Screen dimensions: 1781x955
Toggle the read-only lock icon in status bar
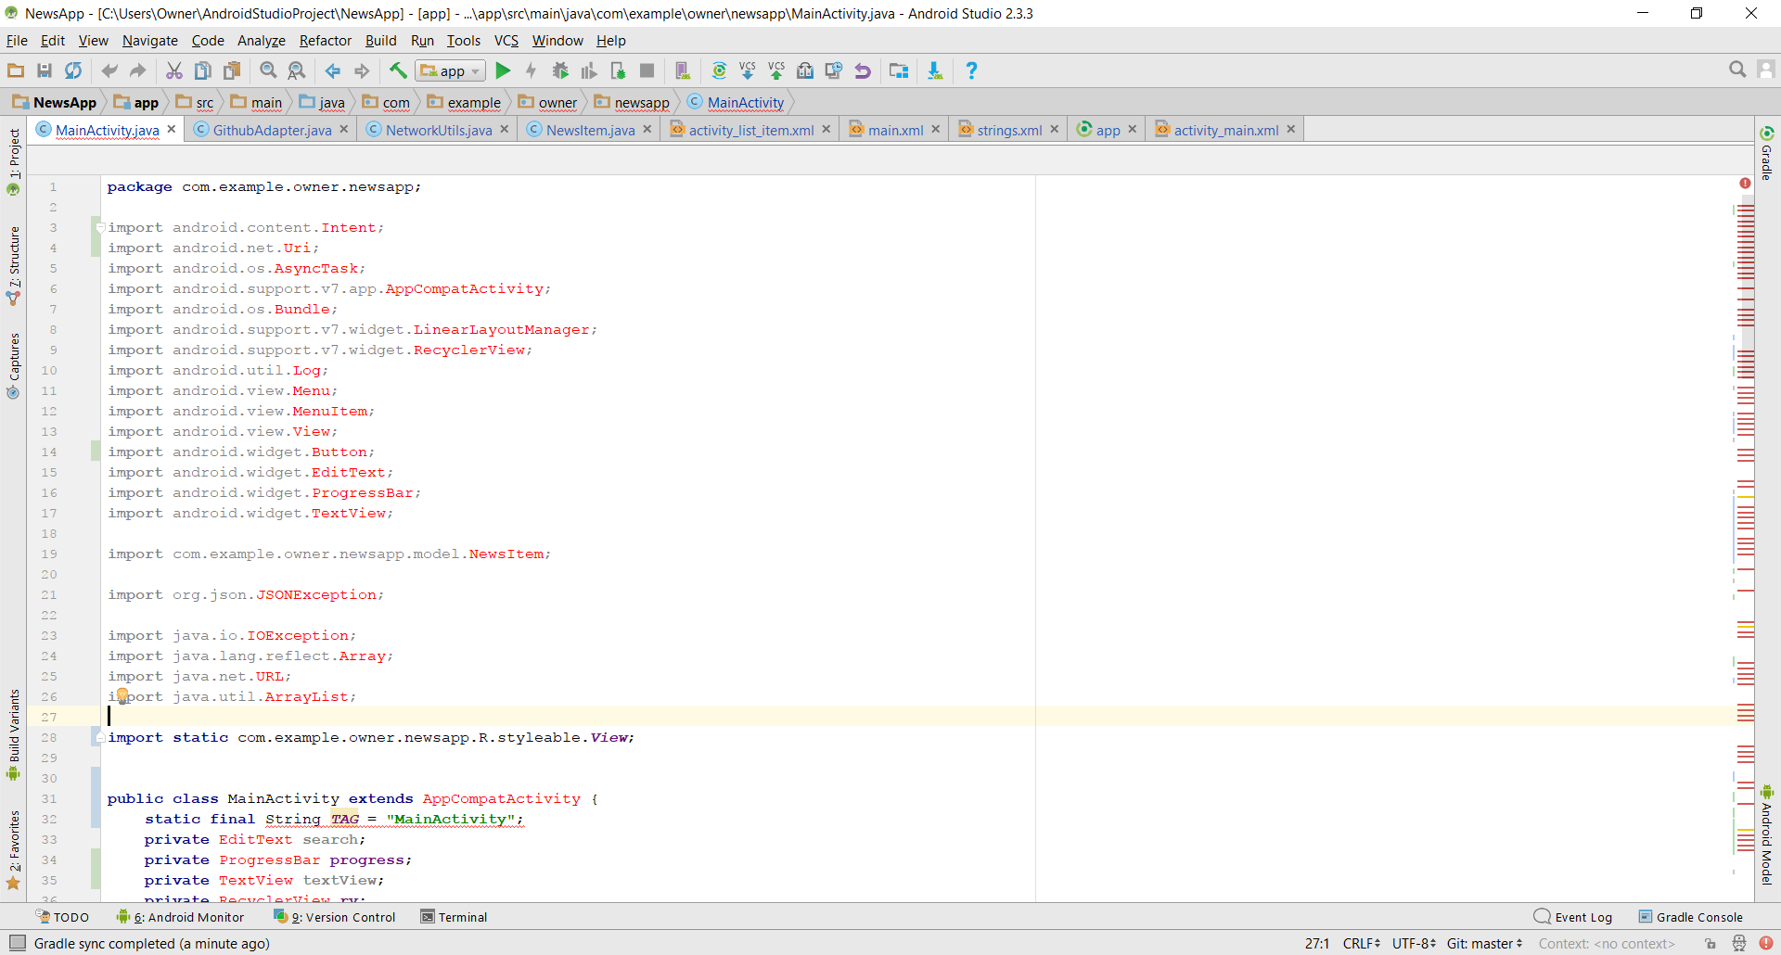(x=1710, y=944)
